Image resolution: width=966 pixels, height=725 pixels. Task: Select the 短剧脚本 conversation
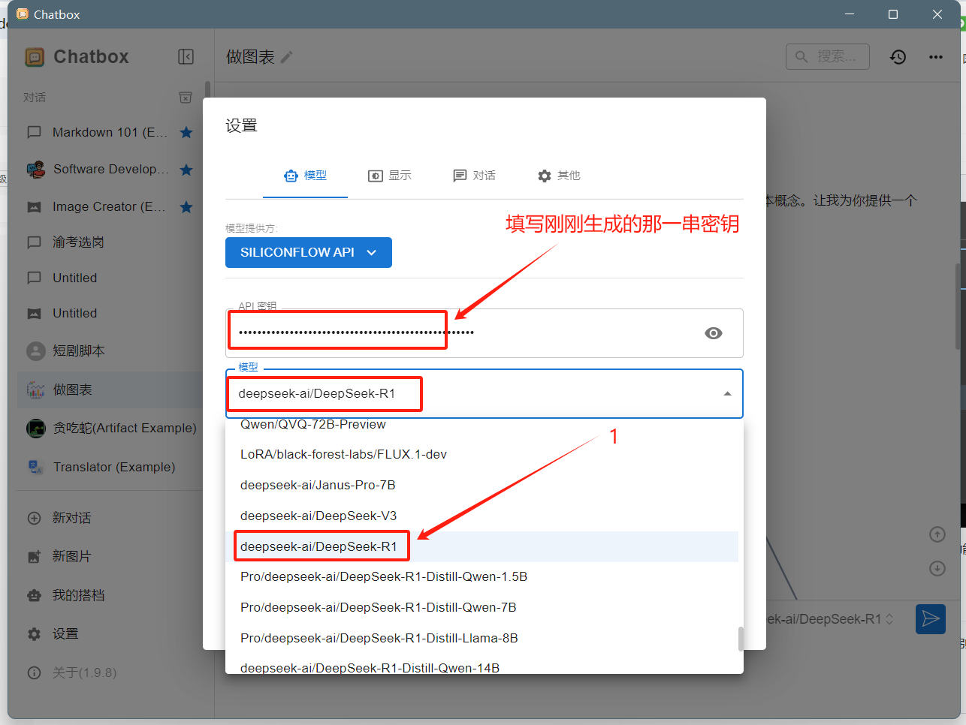pyautogui.click(x=110, y=350)
